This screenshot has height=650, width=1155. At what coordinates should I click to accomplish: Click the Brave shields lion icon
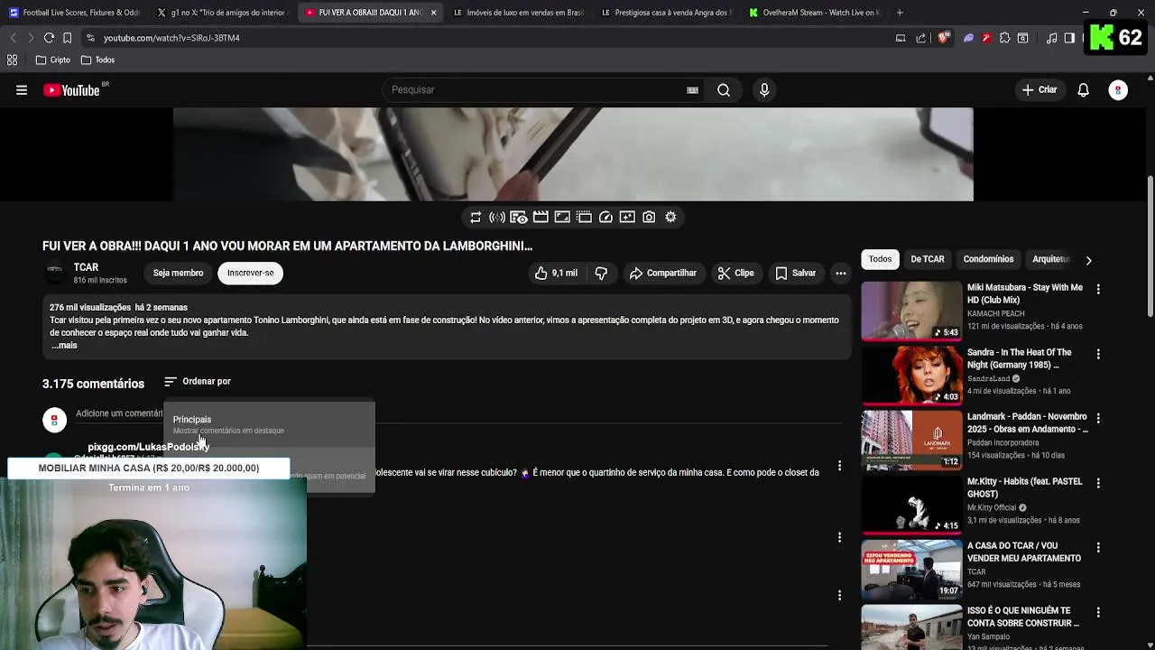pos(944,38)
